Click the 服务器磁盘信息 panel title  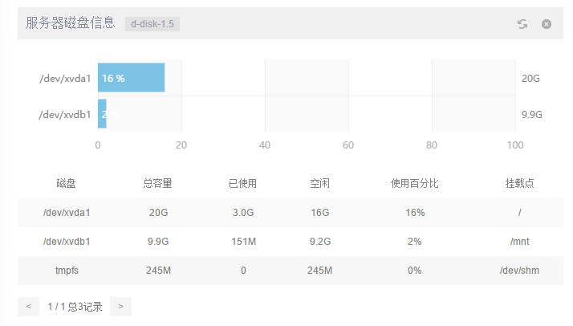click(x=71, y=24)
